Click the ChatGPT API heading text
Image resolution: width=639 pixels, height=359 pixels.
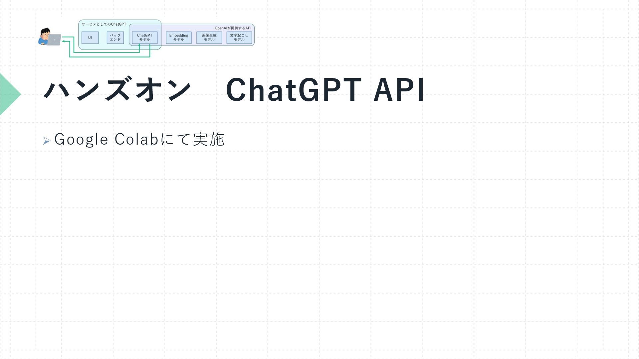[325, 90]
